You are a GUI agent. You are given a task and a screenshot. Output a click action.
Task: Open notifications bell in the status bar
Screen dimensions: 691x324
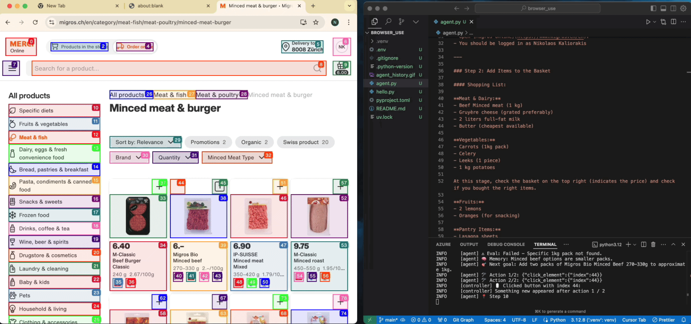coord(684,320)
